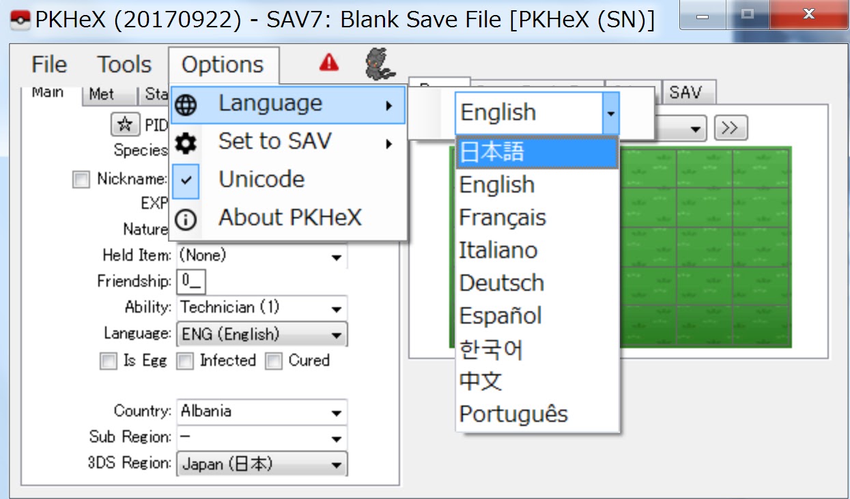Toggle the Unicode checkmark option

[186, 181]
